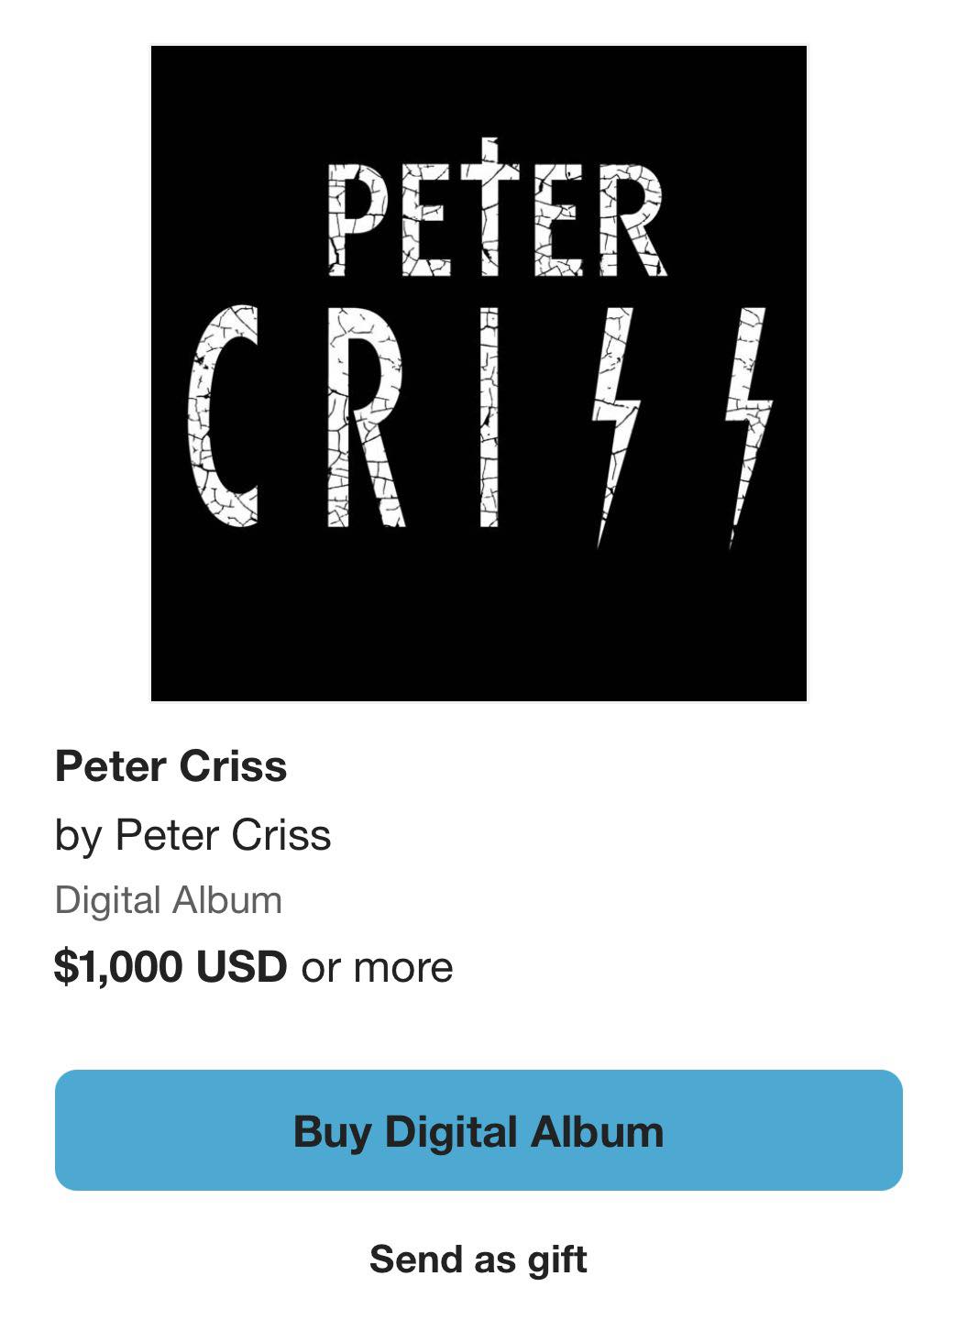This screenshot has width=957, height=1331.
Task: Click the letter P in PETER artwork
Action: coord(357,220)
